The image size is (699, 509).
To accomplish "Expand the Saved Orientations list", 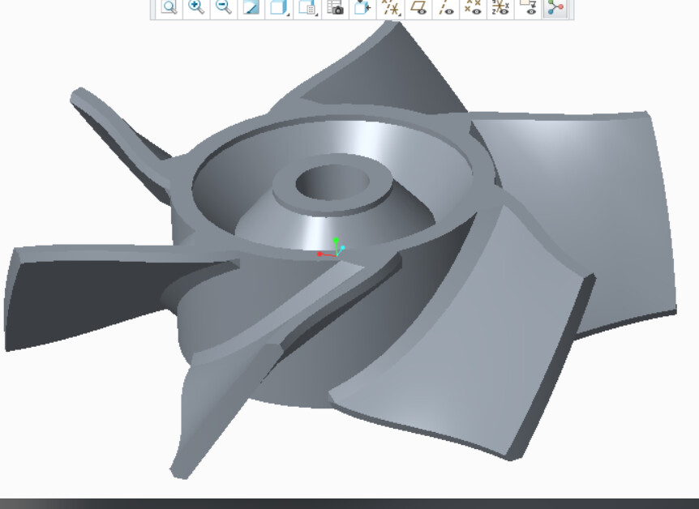I will [x=307, y=7].
